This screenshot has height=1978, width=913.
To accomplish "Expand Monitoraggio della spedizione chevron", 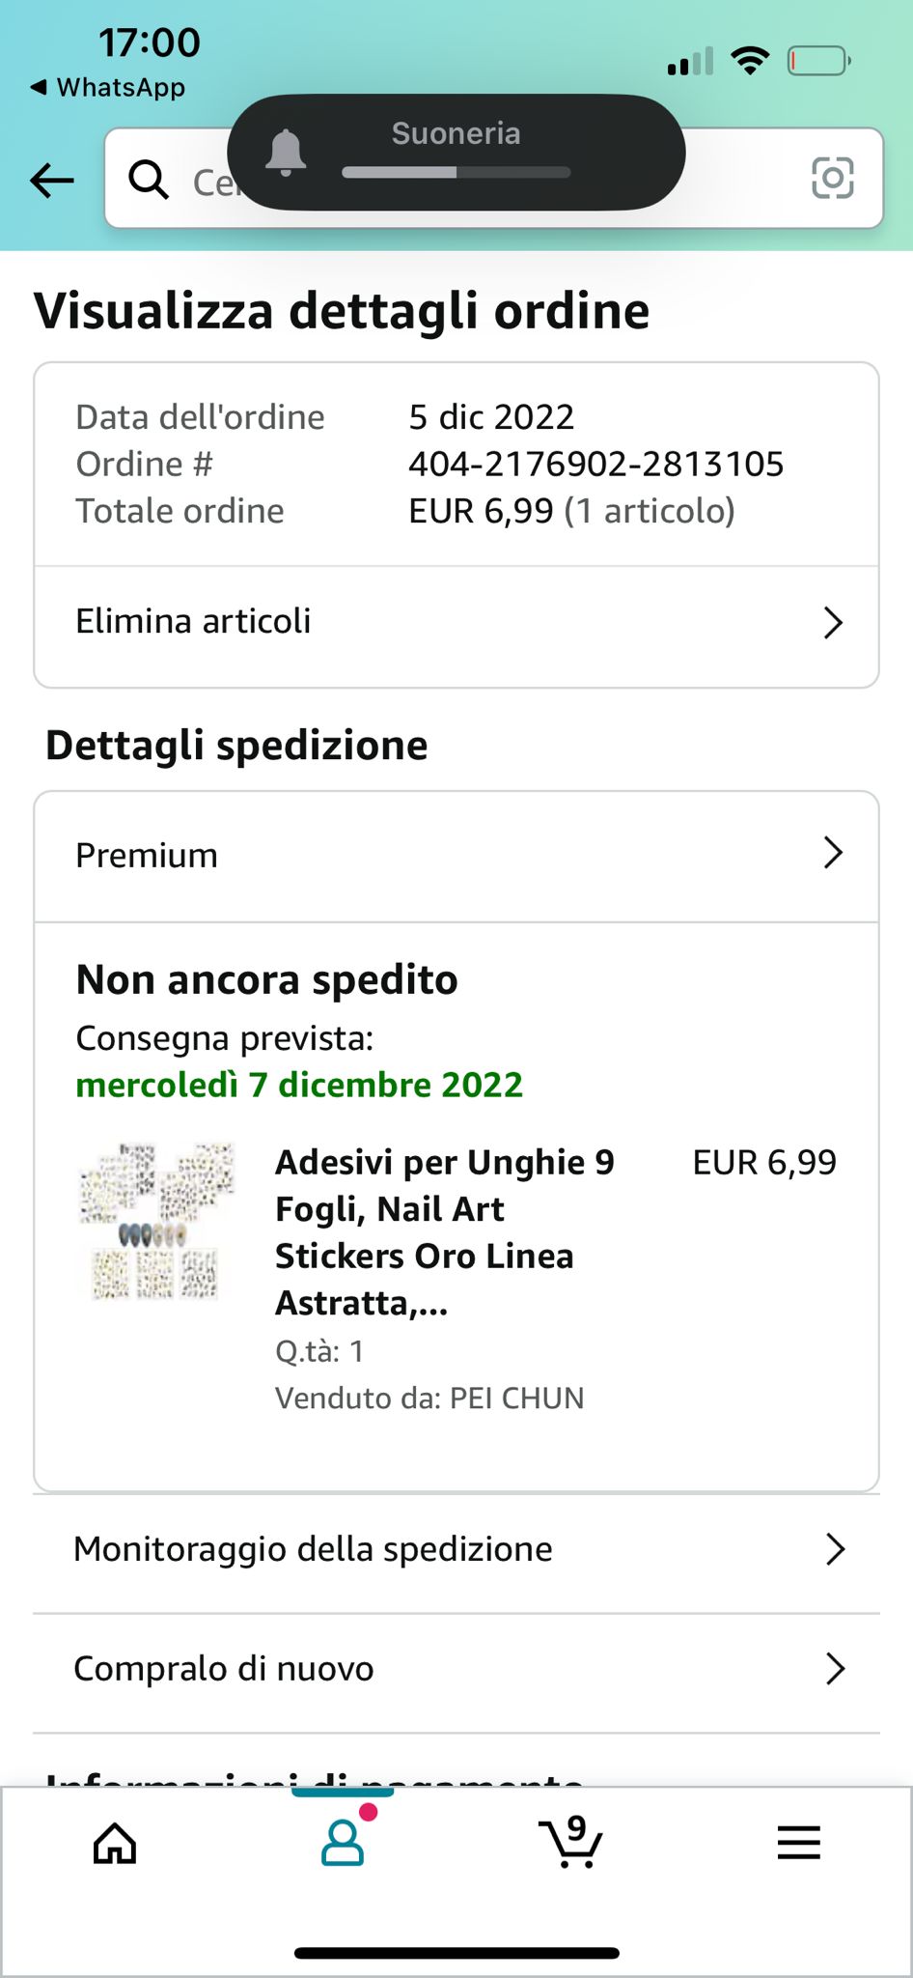I will pyautogui.click(x=835, y=1549).
